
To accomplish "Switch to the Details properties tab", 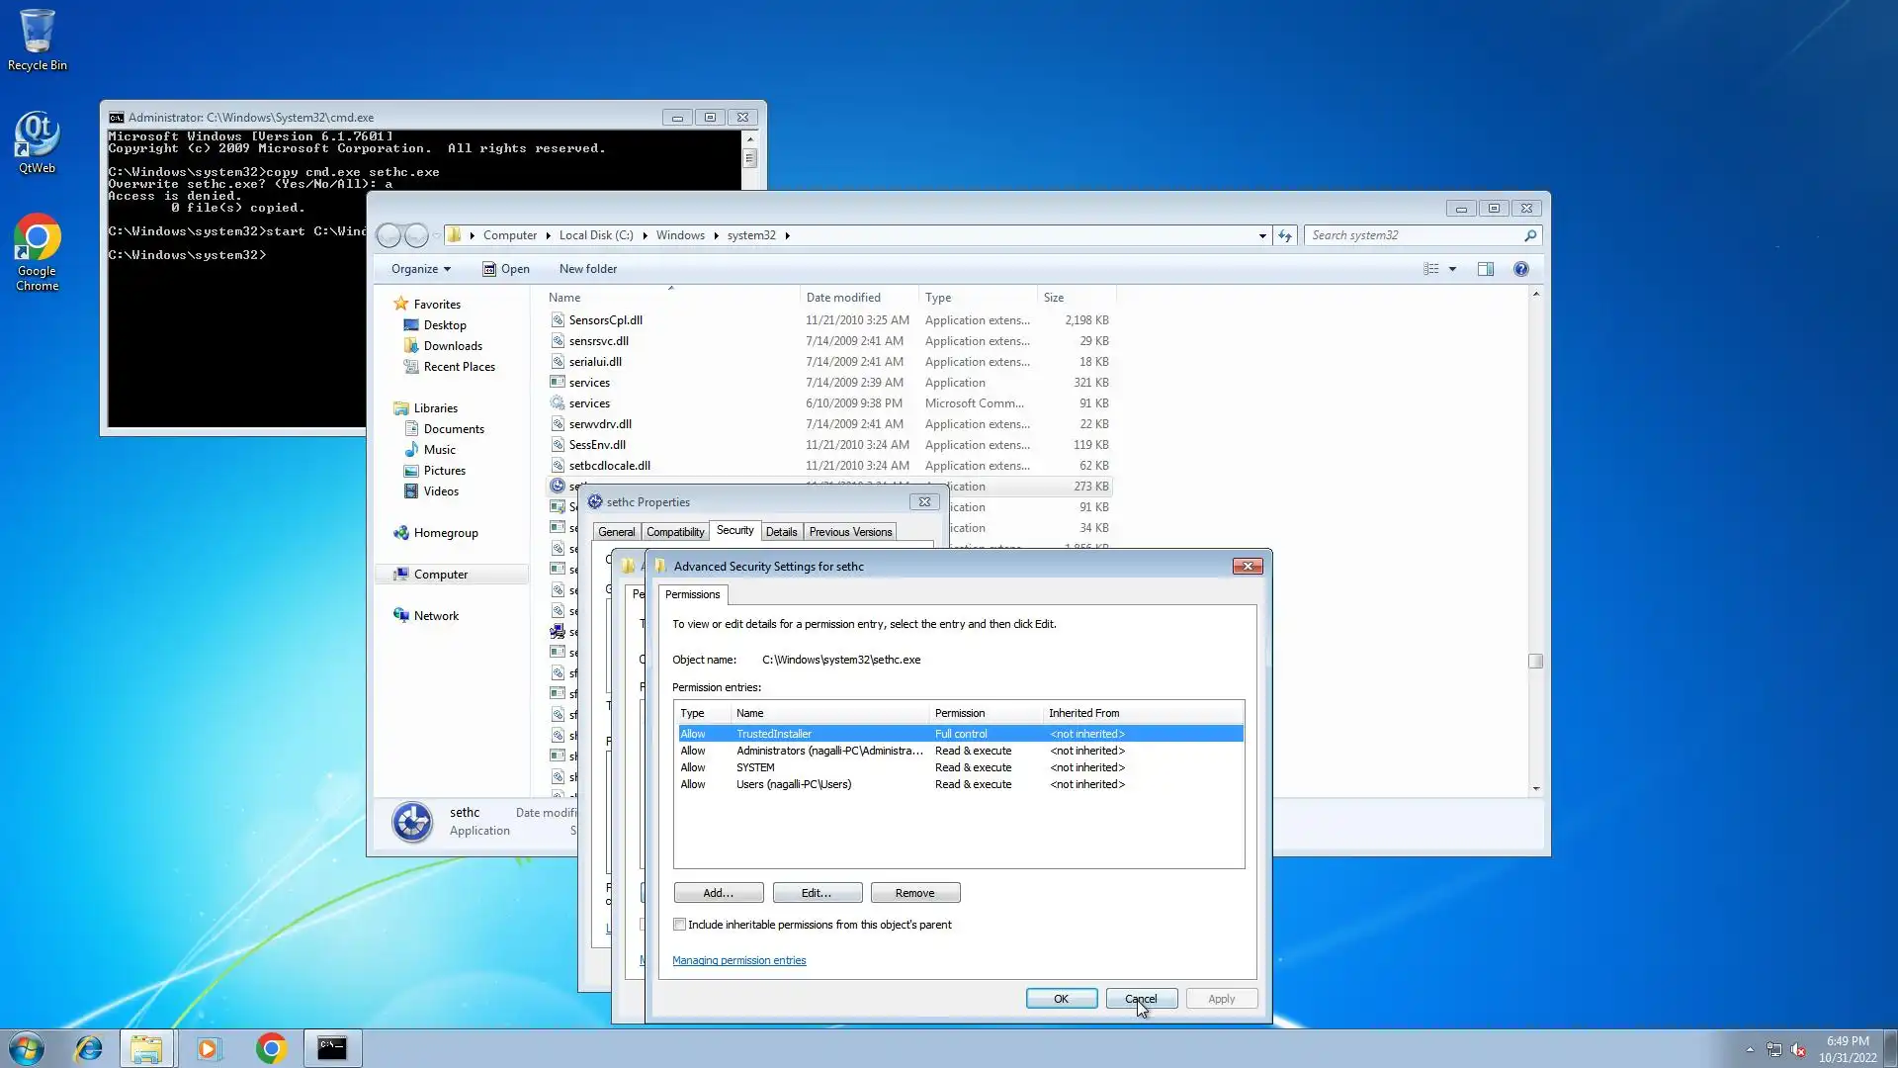I will pyautogui.click(x=781, y=532).
